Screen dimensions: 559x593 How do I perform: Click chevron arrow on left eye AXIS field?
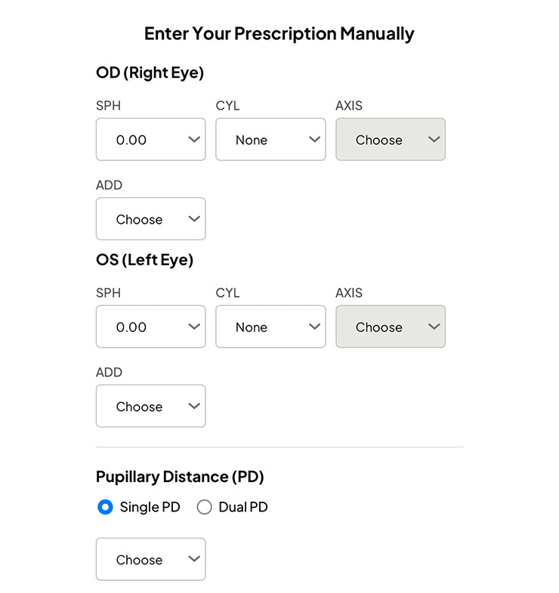(434, 326)
